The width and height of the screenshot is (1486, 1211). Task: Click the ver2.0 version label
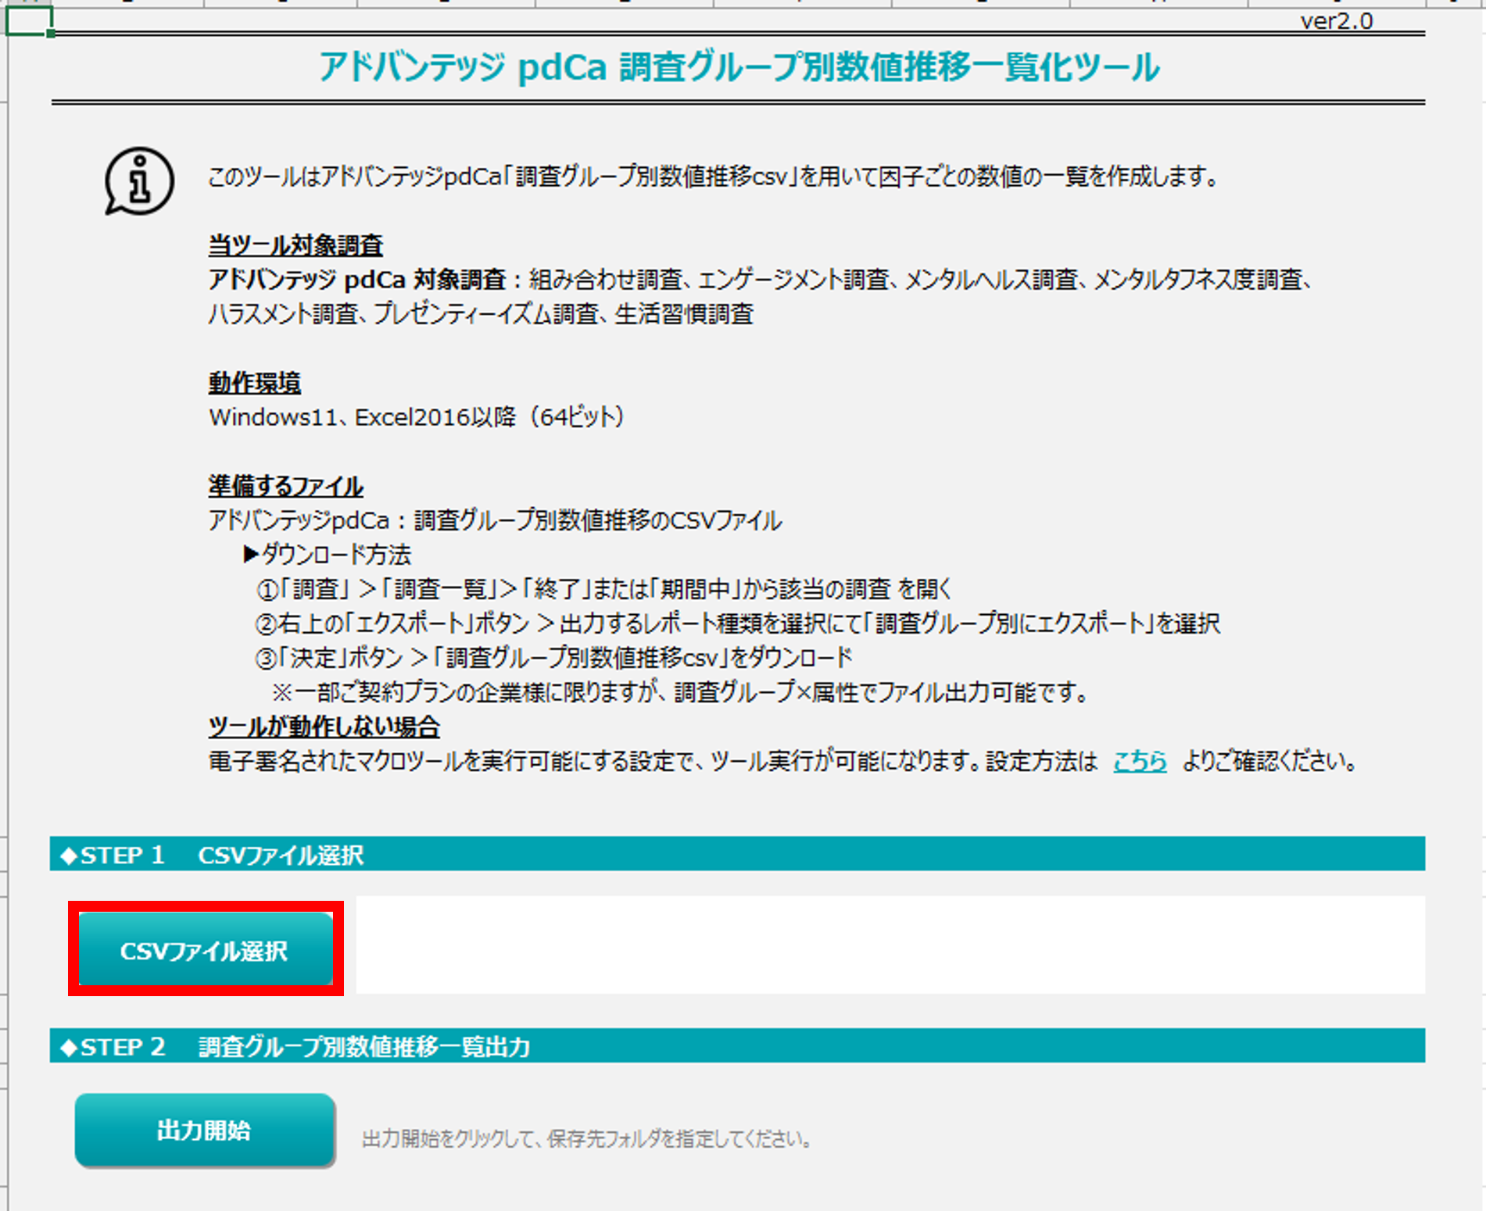pos(1337,21)
